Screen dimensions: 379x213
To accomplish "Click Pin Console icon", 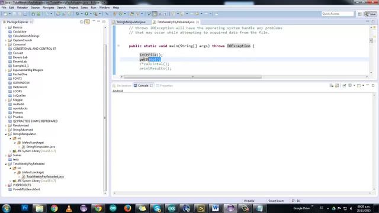I will 344,85.
